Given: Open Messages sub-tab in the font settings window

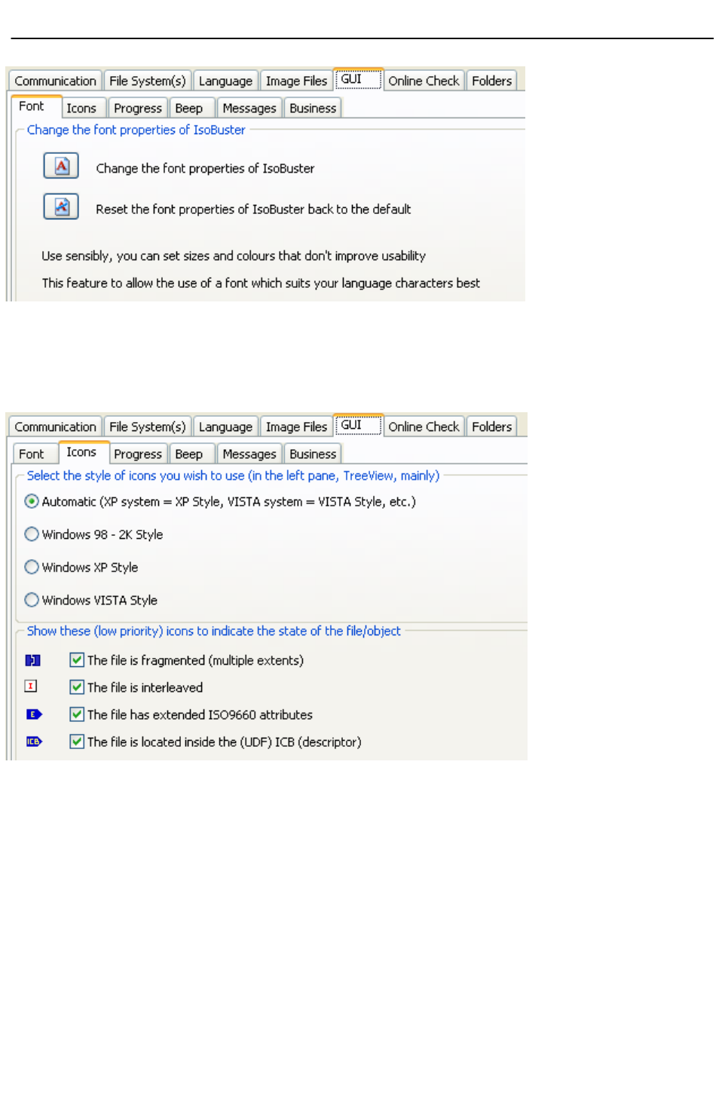Looking at the screenshot, I should 249,108.
